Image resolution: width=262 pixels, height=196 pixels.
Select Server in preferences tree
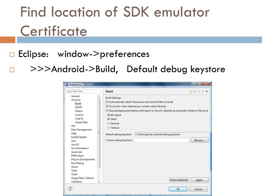74,167
